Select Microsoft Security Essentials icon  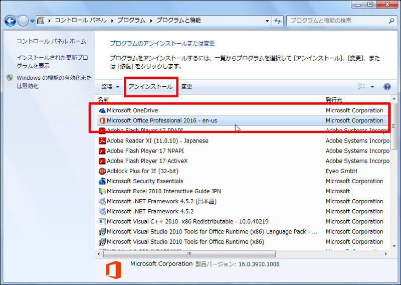[x=102, y=181]
